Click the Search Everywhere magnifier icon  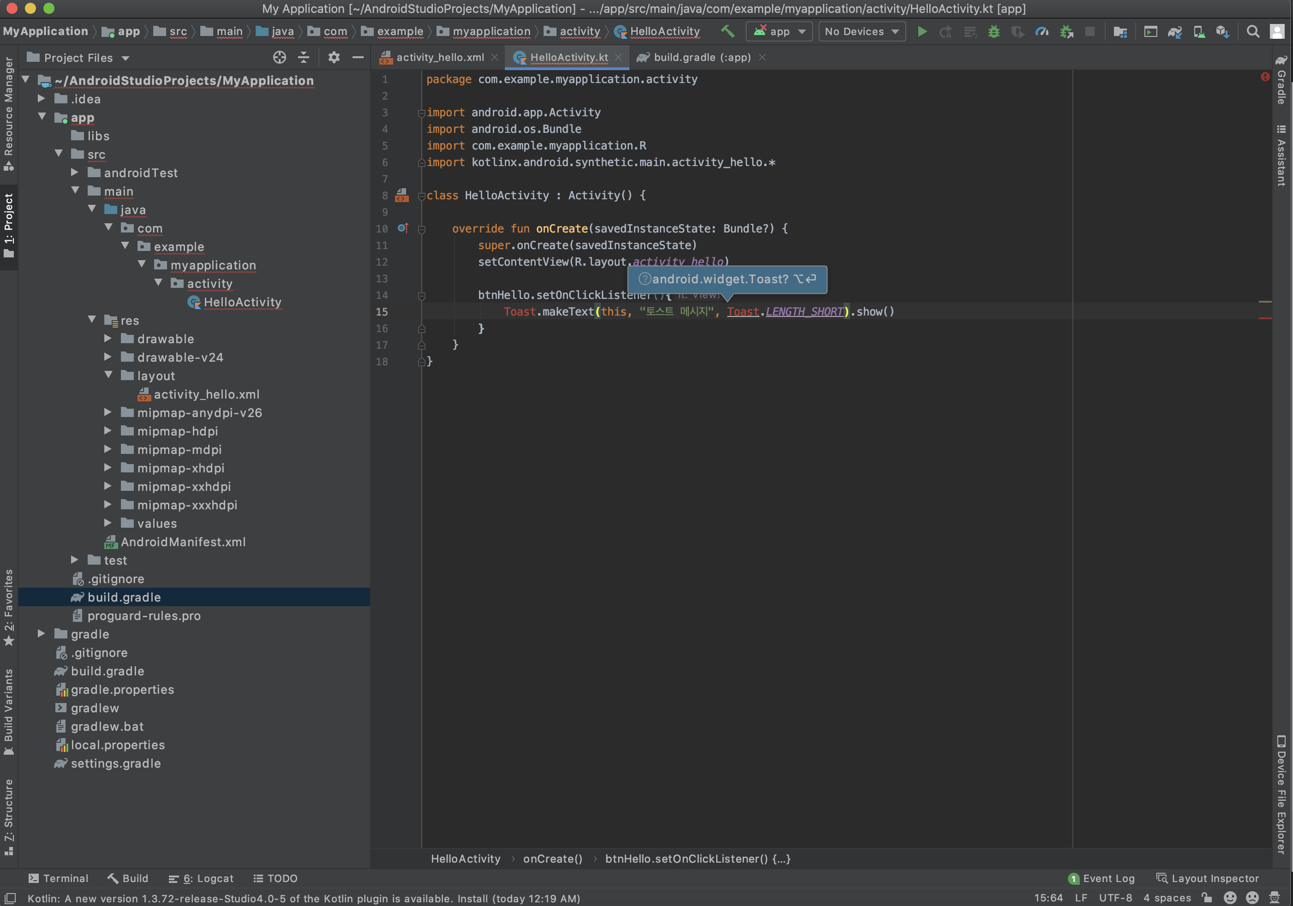coord(1252,31)
